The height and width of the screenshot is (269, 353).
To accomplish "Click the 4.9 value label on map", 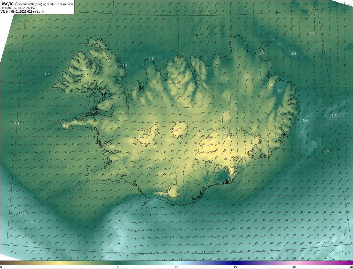I will click(326, 152).
